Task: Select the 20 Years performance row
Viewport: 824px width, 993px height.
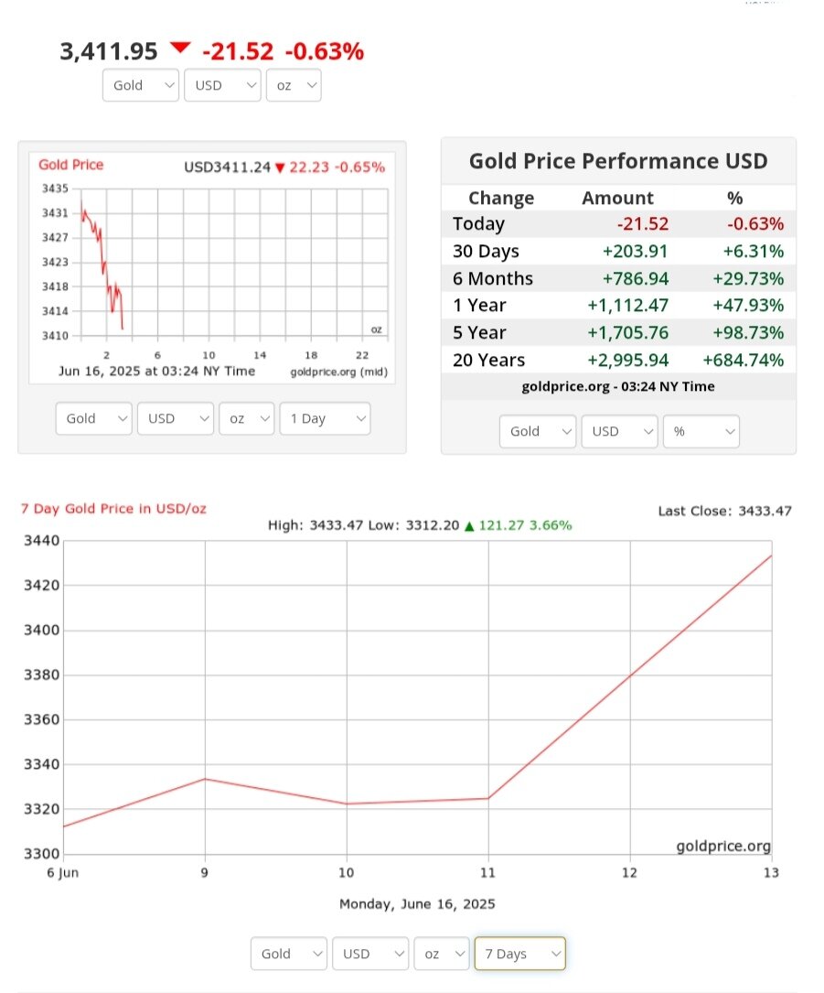Action: [618, 360]
